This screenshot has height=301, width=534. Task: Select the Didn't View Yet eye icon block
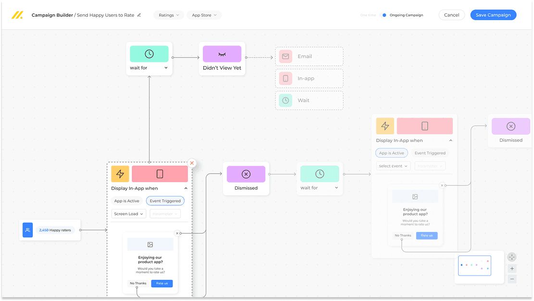click(x=222, y=54)
